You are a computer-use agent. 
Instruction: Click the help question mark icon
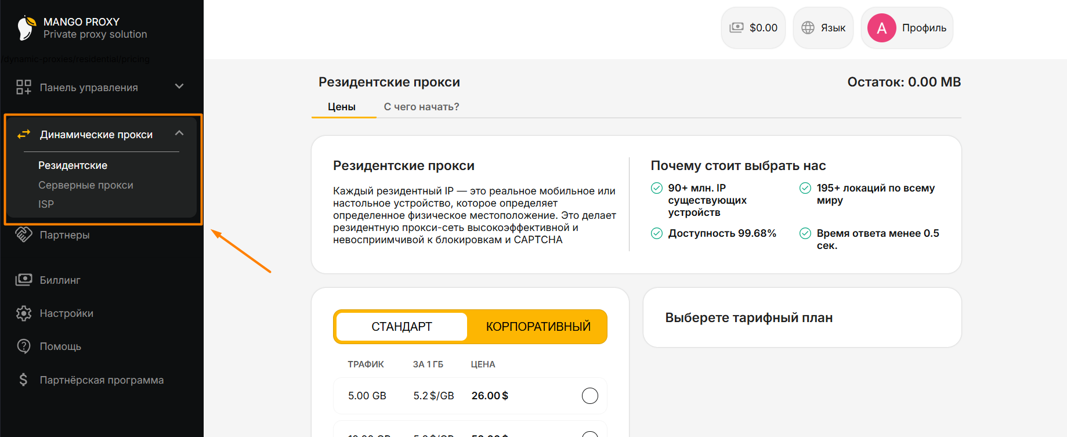(24, 346)
